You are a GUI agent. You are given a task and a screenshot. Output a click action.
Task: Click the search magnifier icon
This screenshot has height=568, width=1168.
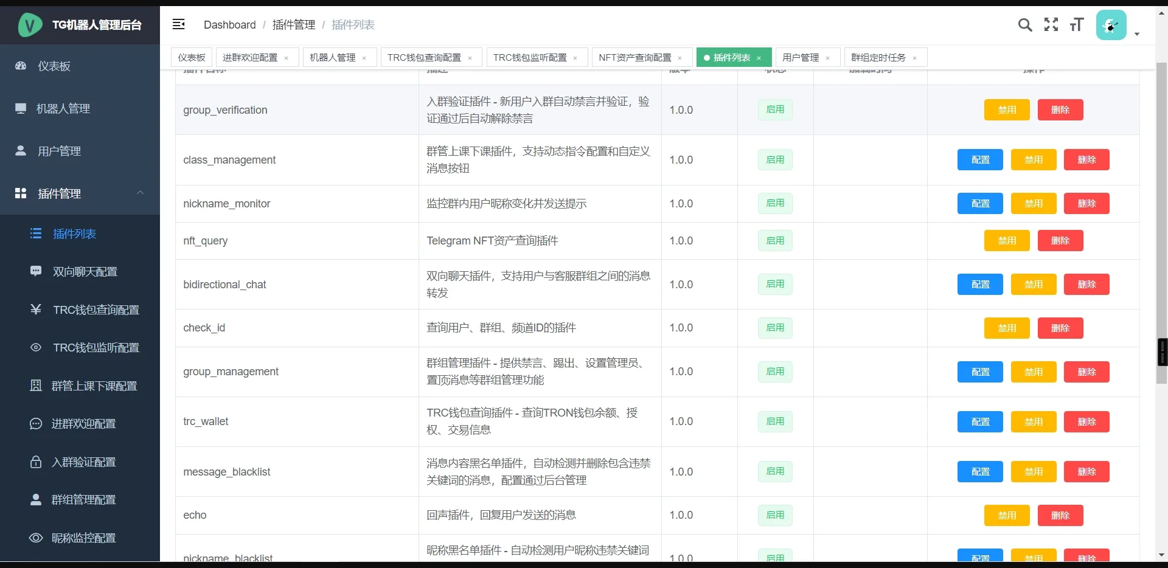[1025, 25]
